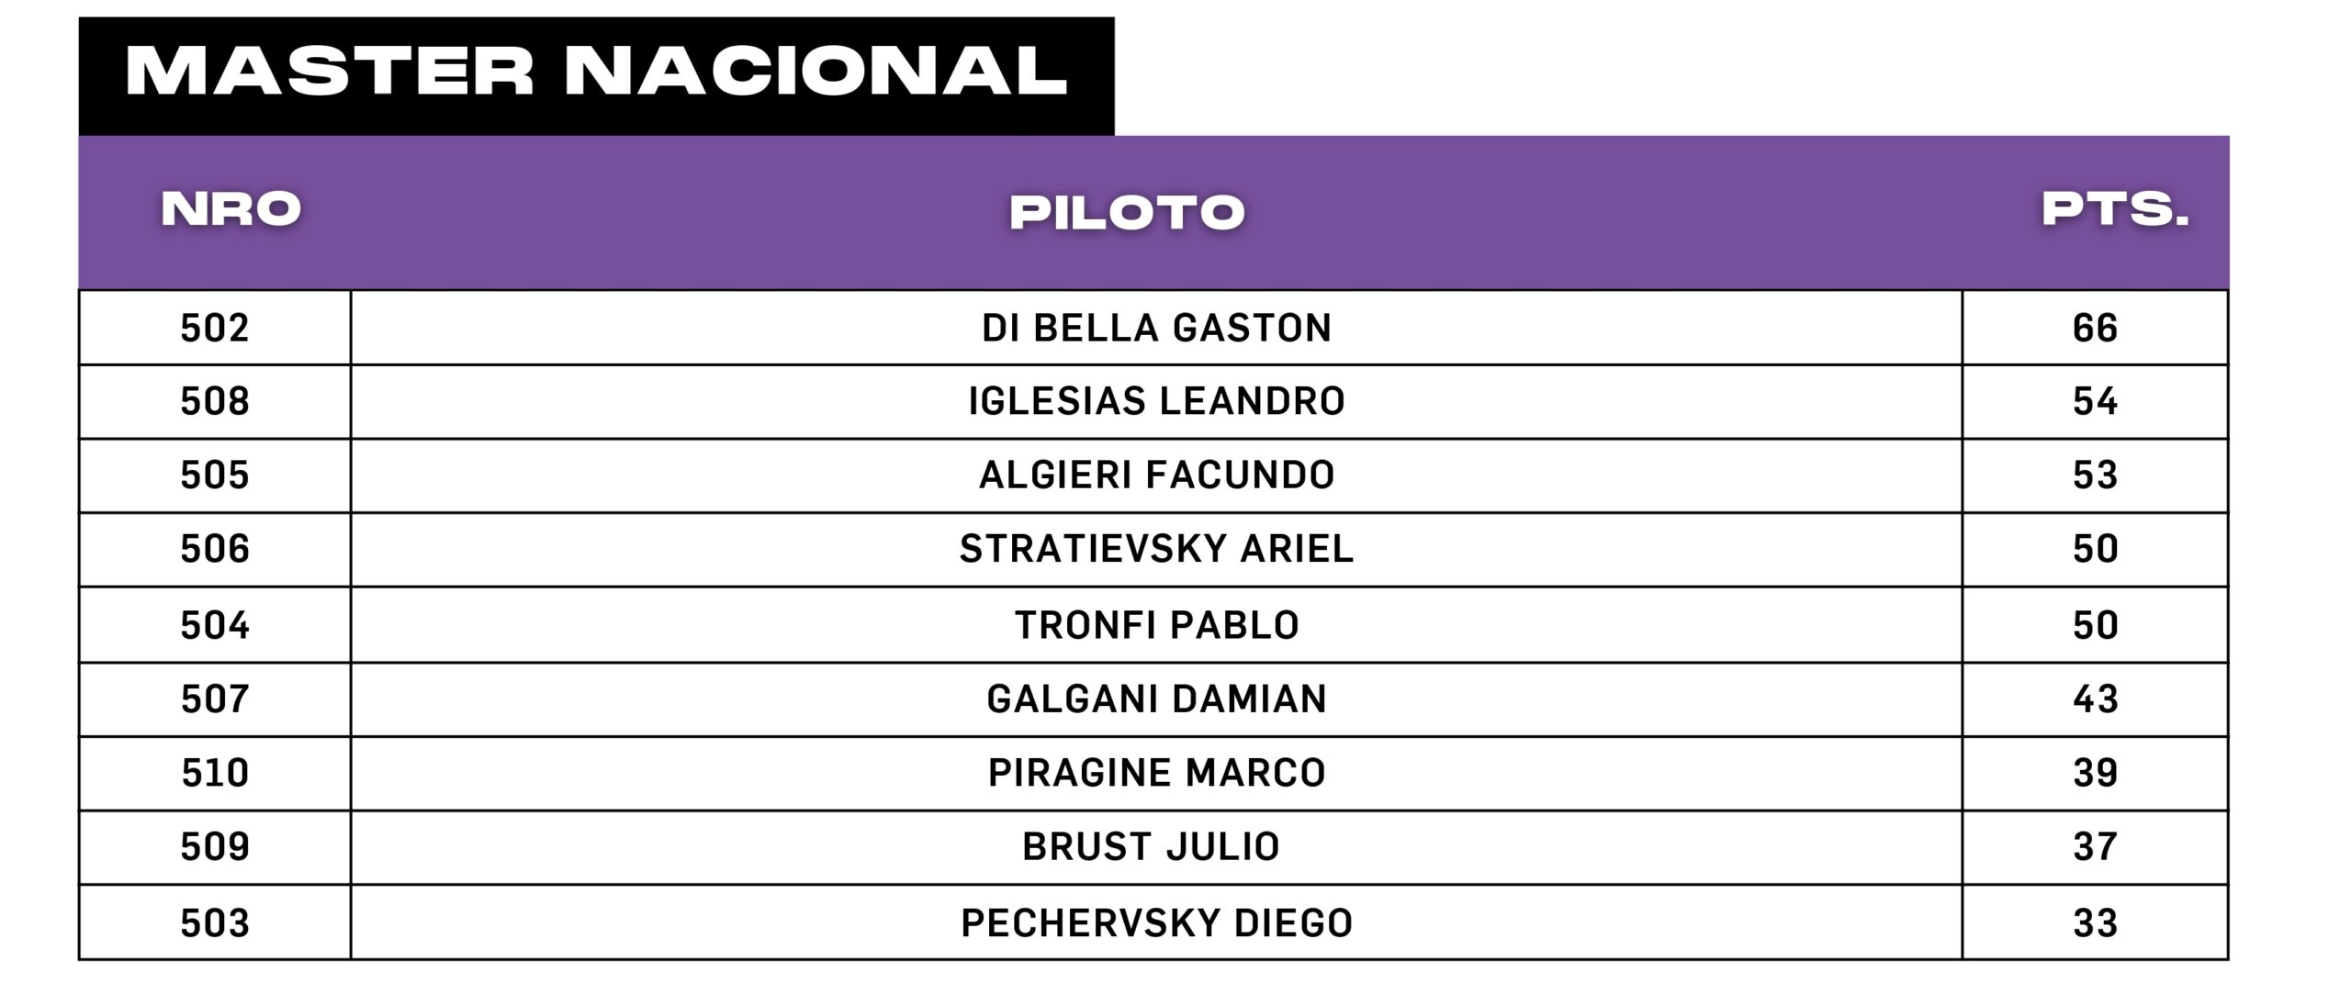Click the ALGIERI FACUNDO pilot cell
The height and width of the screenshot is (1006, 2351).
pyautogui.click(x=1156, y=475)
